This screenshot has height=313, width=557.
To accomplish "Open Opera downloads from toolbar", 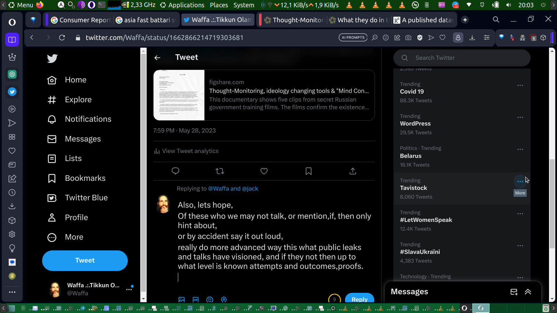I will (x=472, y=38).
